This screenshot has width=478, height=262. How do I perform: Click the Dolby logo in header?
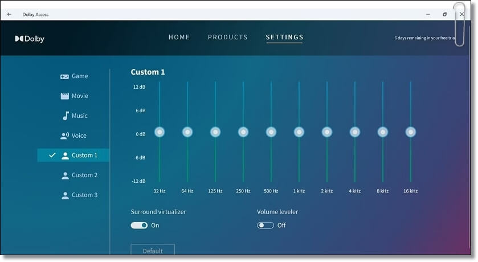30,39
